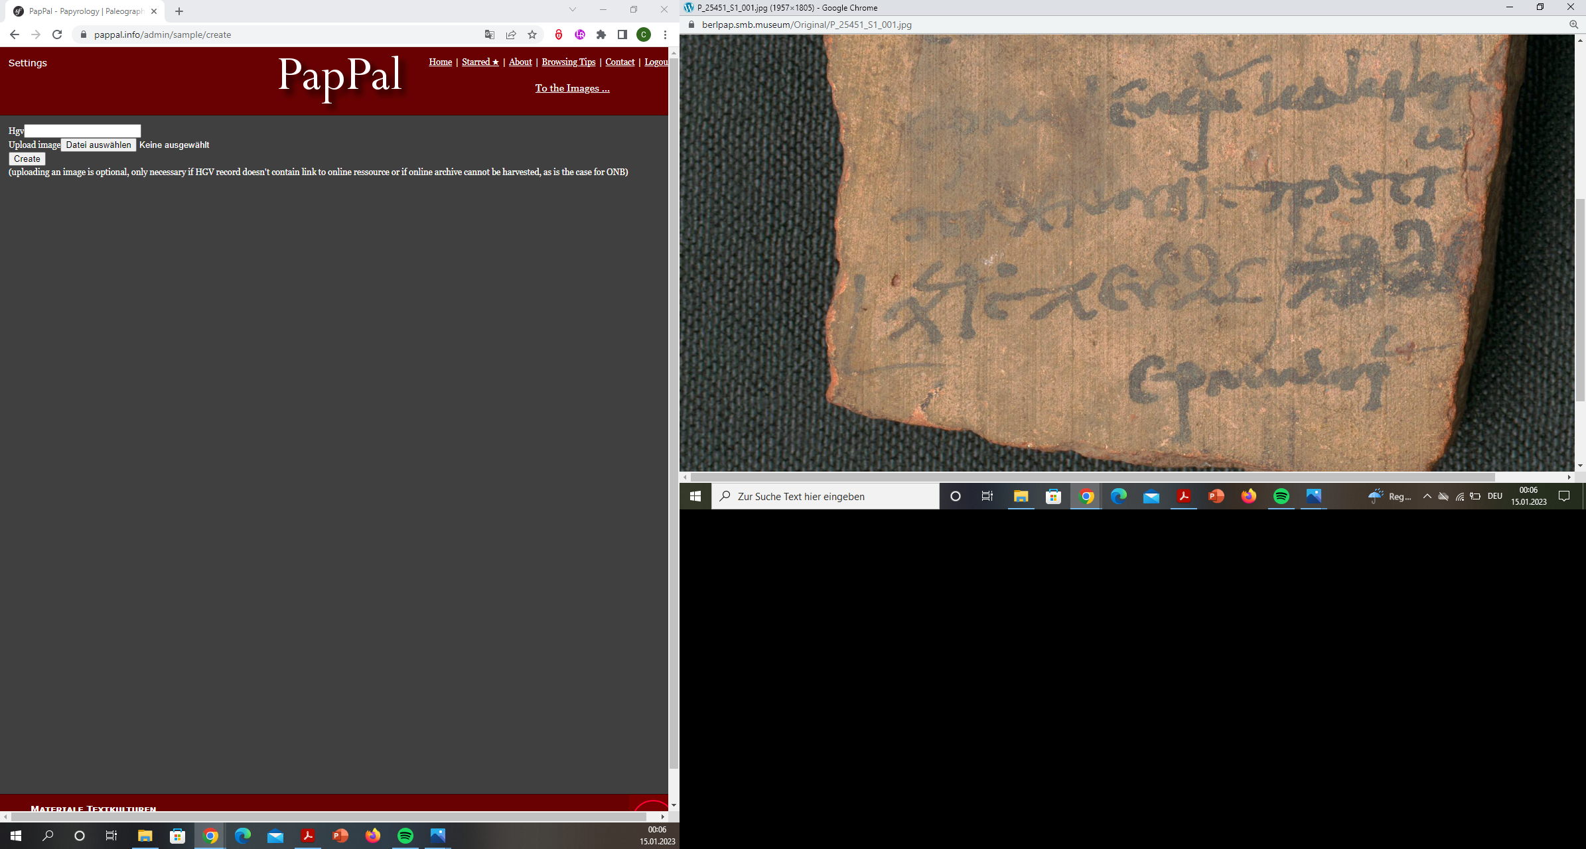Open the Windows Start button on bottom taskbar

(16, 836)
